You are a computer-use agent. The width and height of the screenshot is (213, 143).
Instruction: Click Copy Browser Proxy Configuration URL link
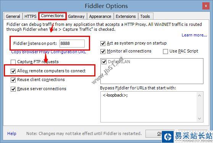(x=48, y=52)
